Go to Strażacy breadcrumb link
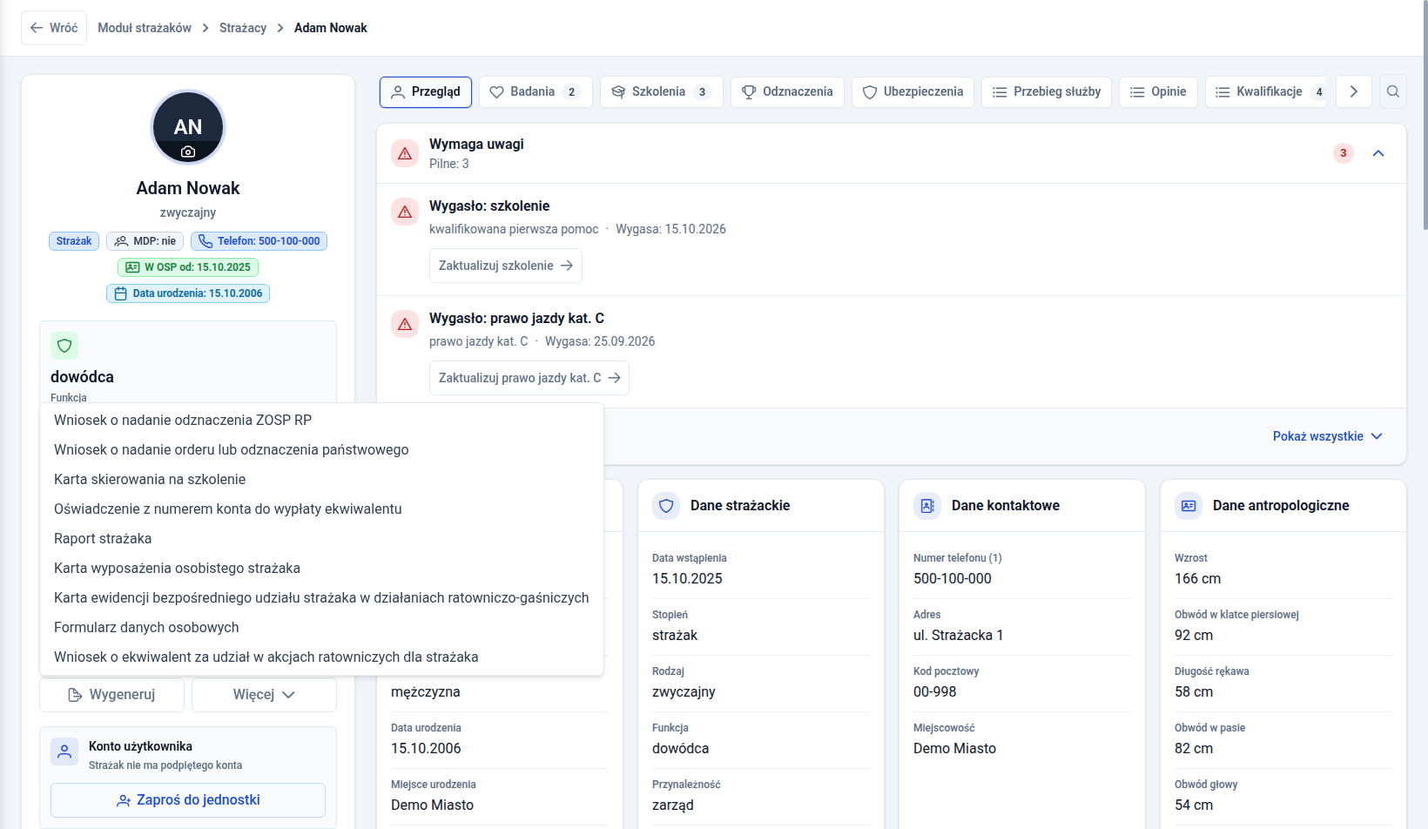This screenshot has height=829, width=1428. coord(243,28)
